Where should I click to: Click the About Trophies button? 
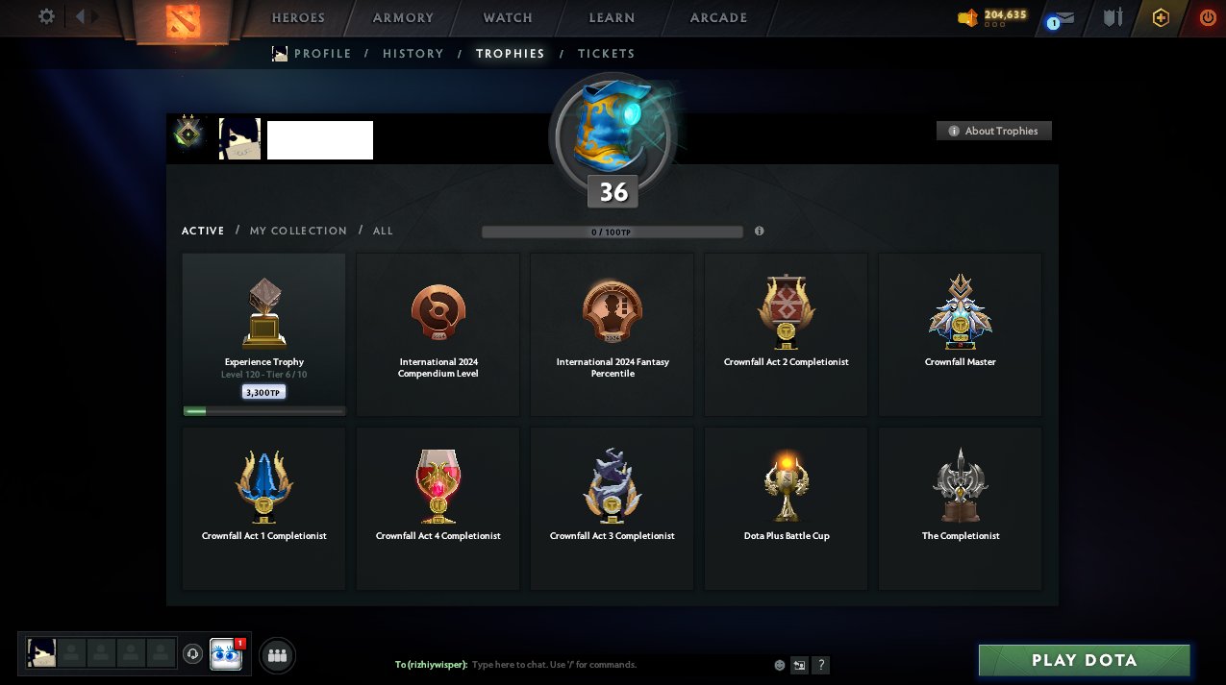994,131
